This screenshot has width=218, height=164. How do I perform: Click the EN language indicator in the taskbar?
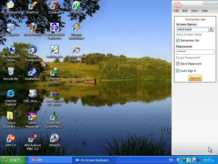(171, 160)
